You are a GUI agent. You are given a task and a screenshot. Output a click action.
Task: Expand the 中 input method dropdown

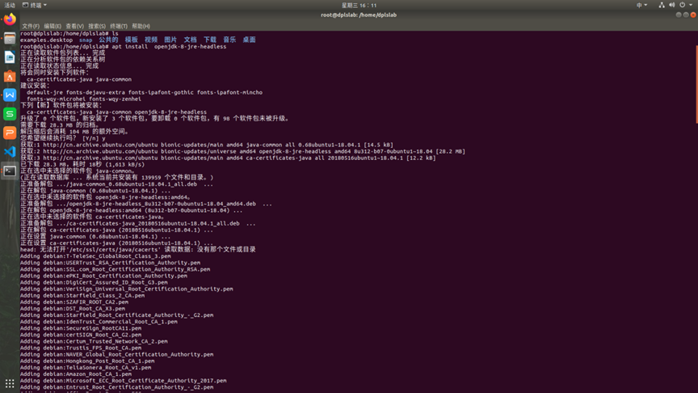click(x=641, y=6)
